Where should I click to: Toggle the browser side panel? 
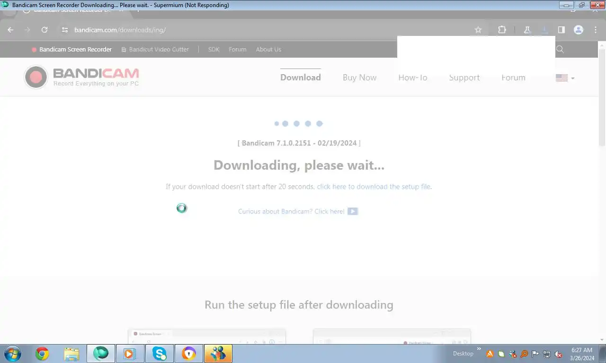561,30
